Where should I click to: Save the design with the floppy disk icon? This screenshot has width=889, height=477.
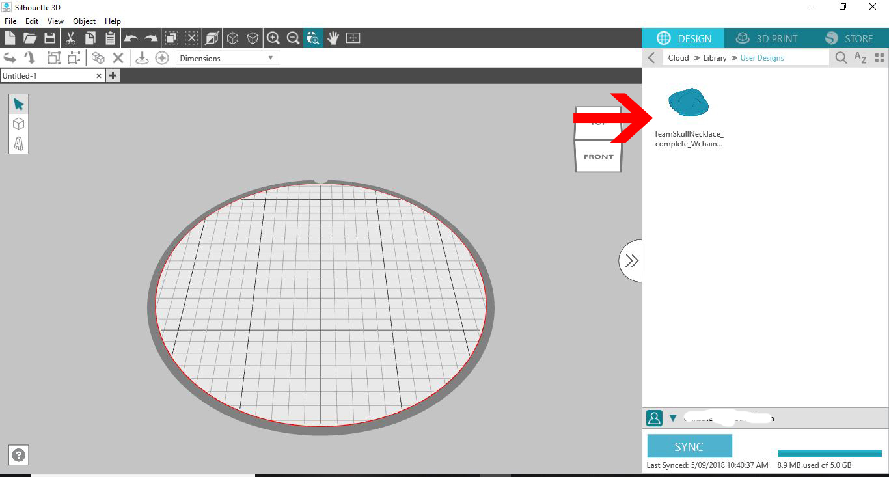(x=49, y=38)
